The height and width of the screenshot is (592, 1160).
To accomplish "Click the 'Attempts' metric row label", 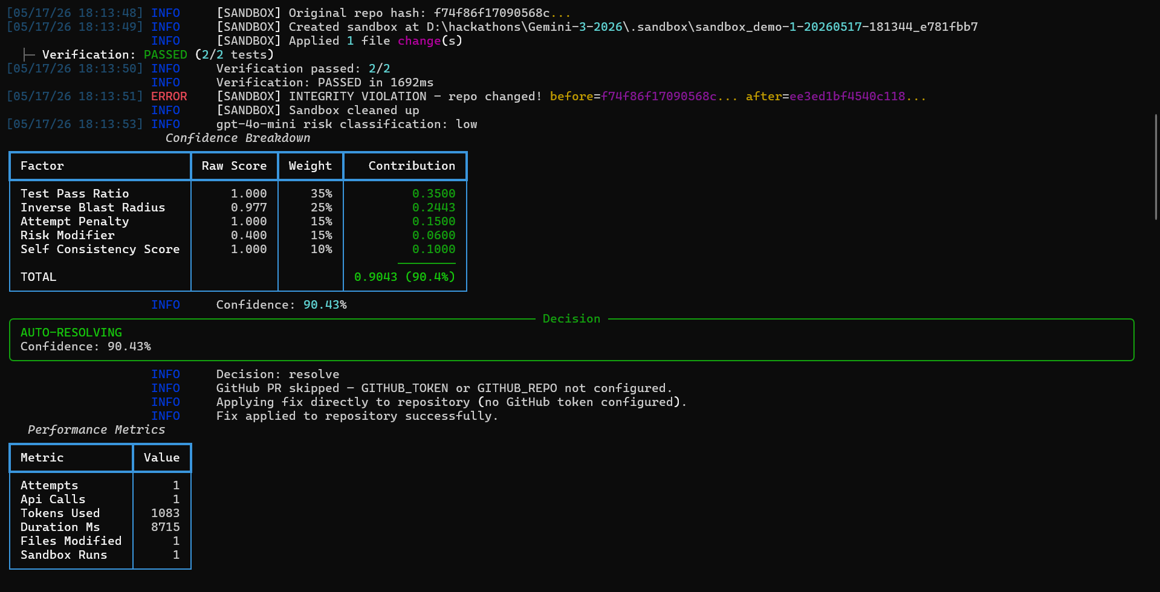I will pyautogui.click(x=49, y=486).
